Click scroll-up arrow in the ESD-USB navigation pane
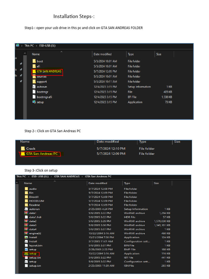Image resolution: width=209 pixels, height=279 pixels. pos(25,53)
